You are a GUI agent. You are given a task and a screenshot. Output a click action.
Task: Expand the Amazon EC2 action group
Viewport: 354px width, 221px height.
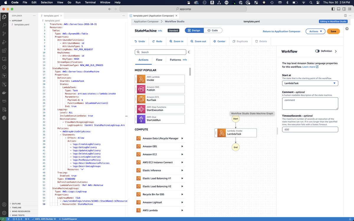pyautogui.click(x=182, y=154)
